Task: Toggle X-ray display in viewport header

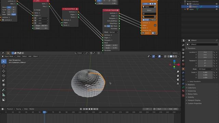Action: click(x=165, y=56)
